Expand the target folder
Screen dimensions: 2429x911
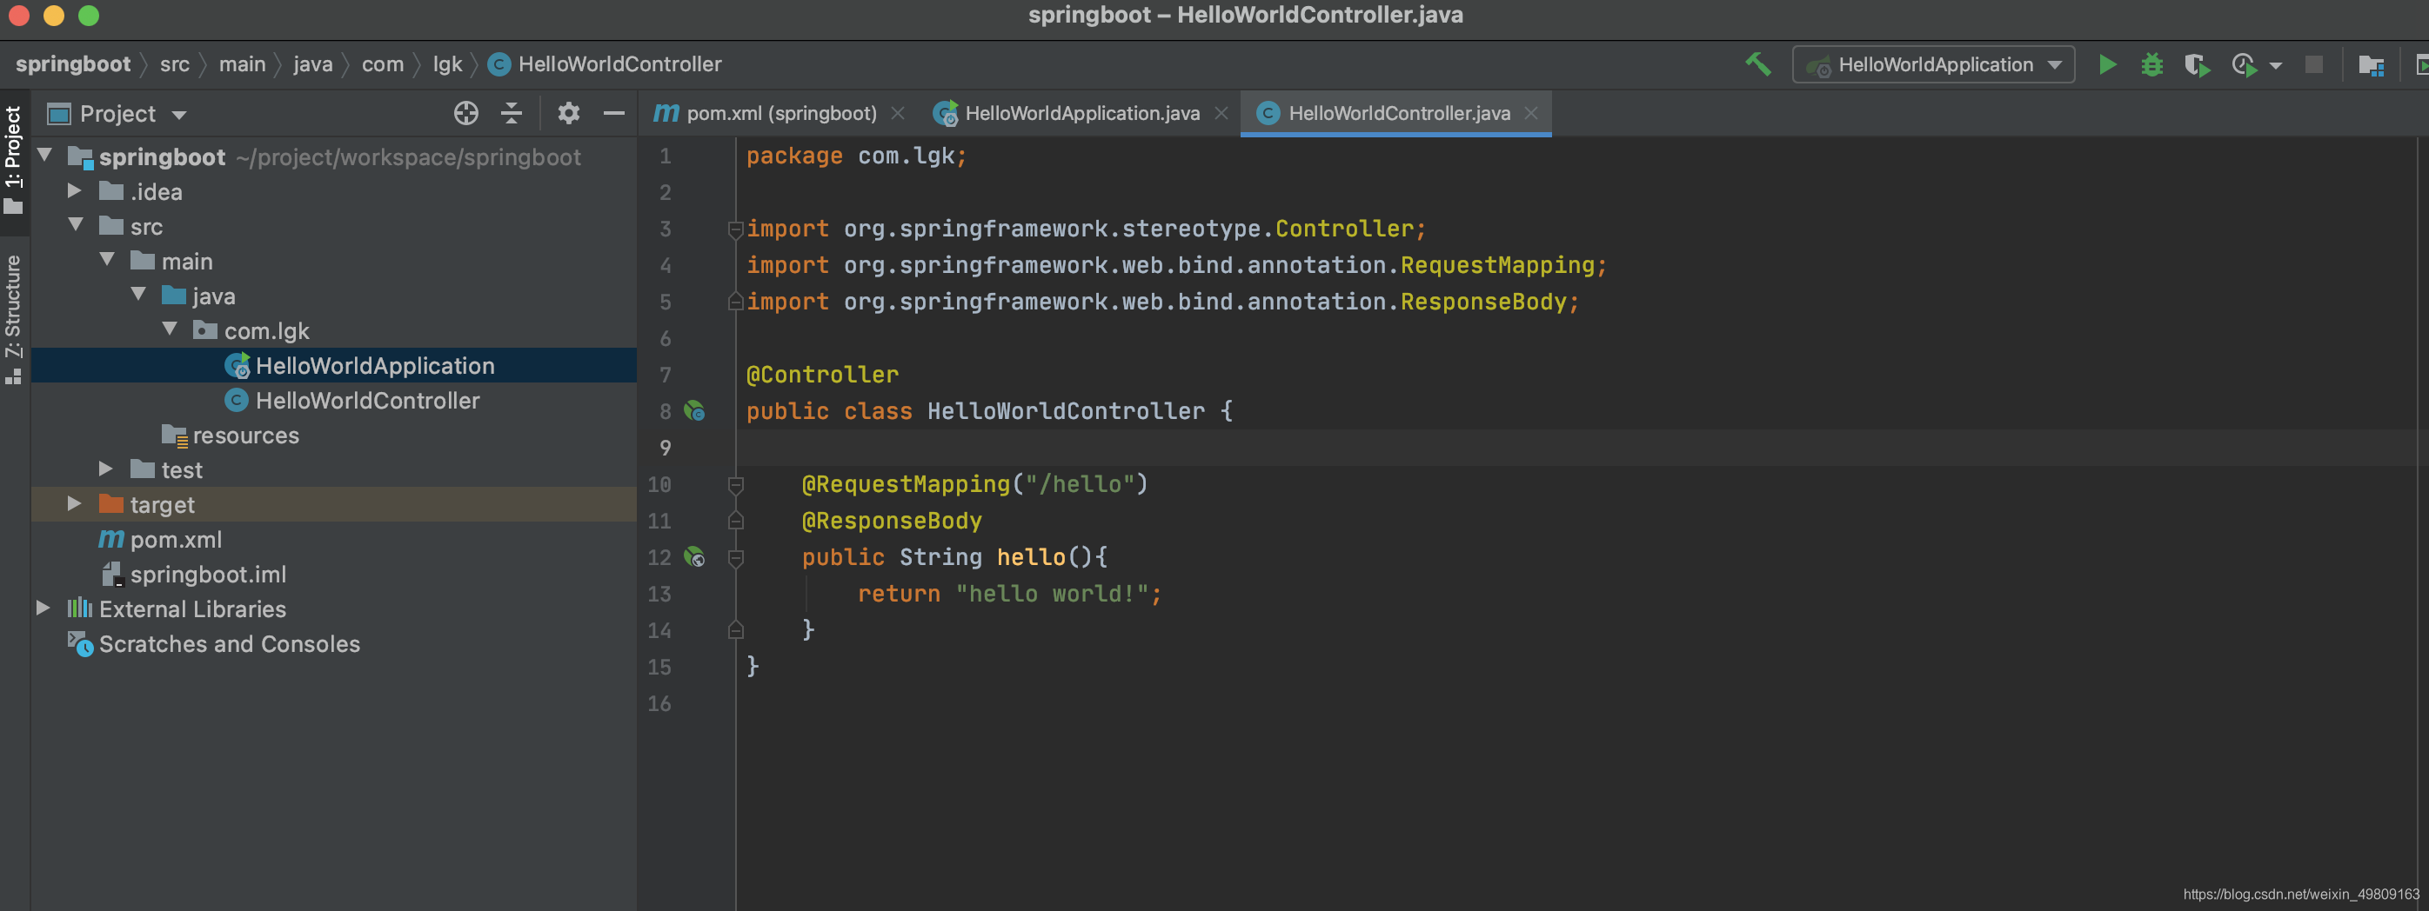point(75,503)
